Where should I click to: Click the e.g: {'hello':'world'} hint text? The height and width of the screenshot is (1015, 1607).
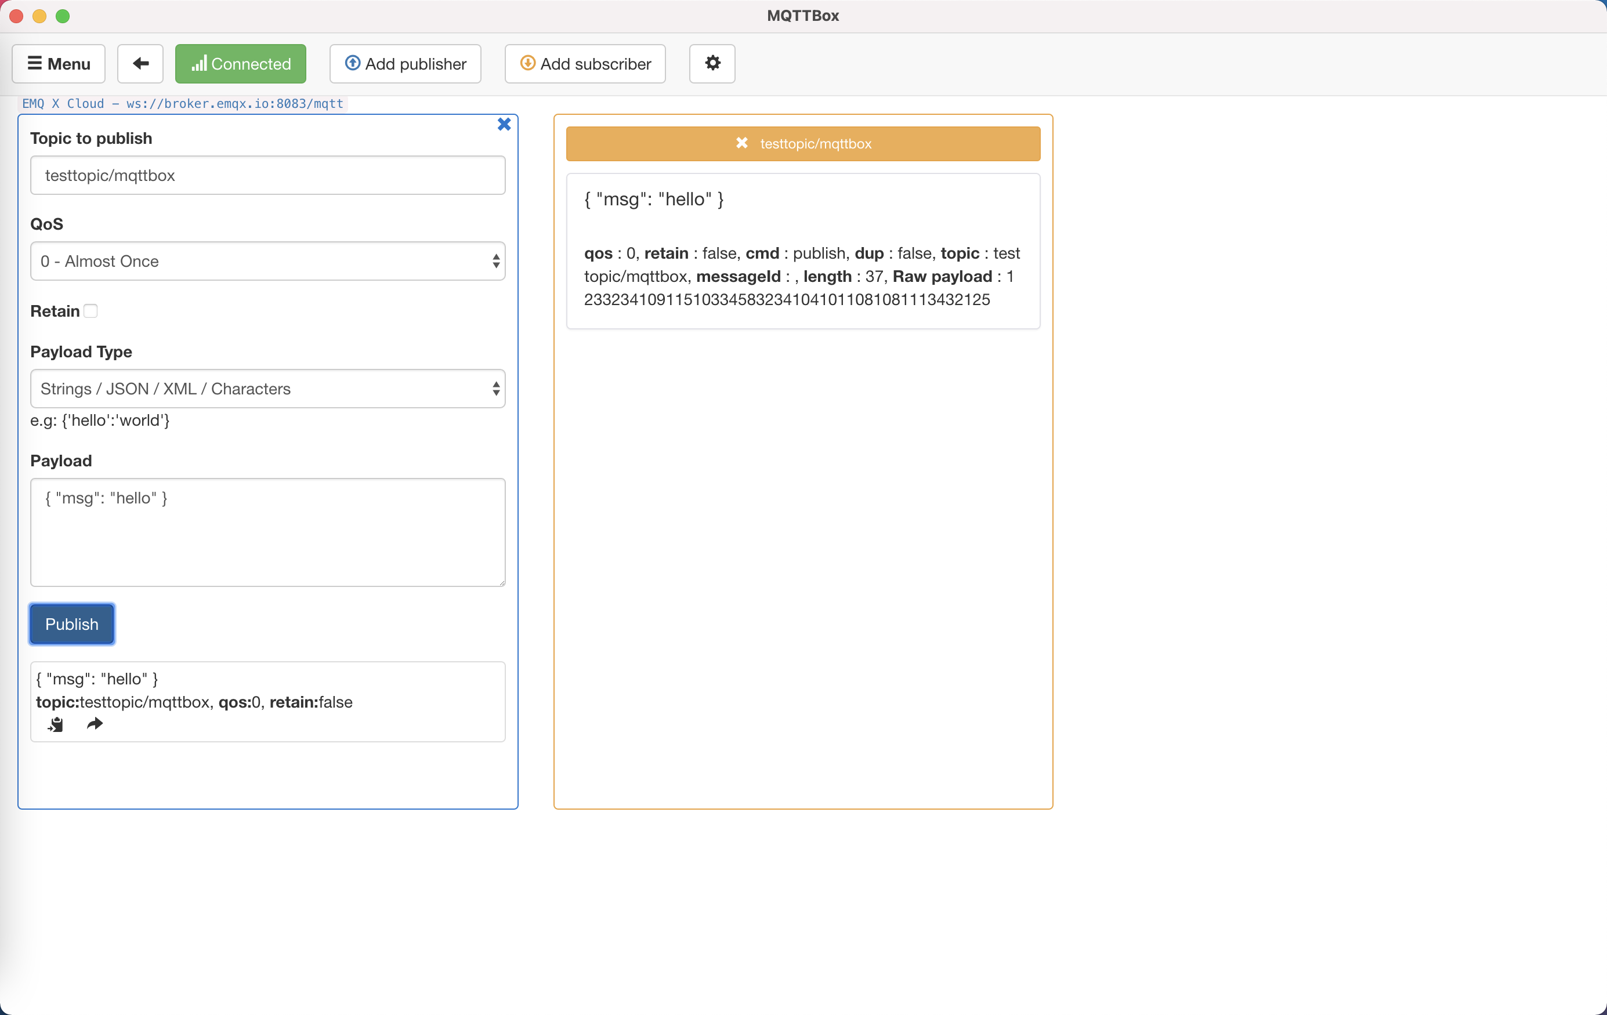click(x=100, y=420)
